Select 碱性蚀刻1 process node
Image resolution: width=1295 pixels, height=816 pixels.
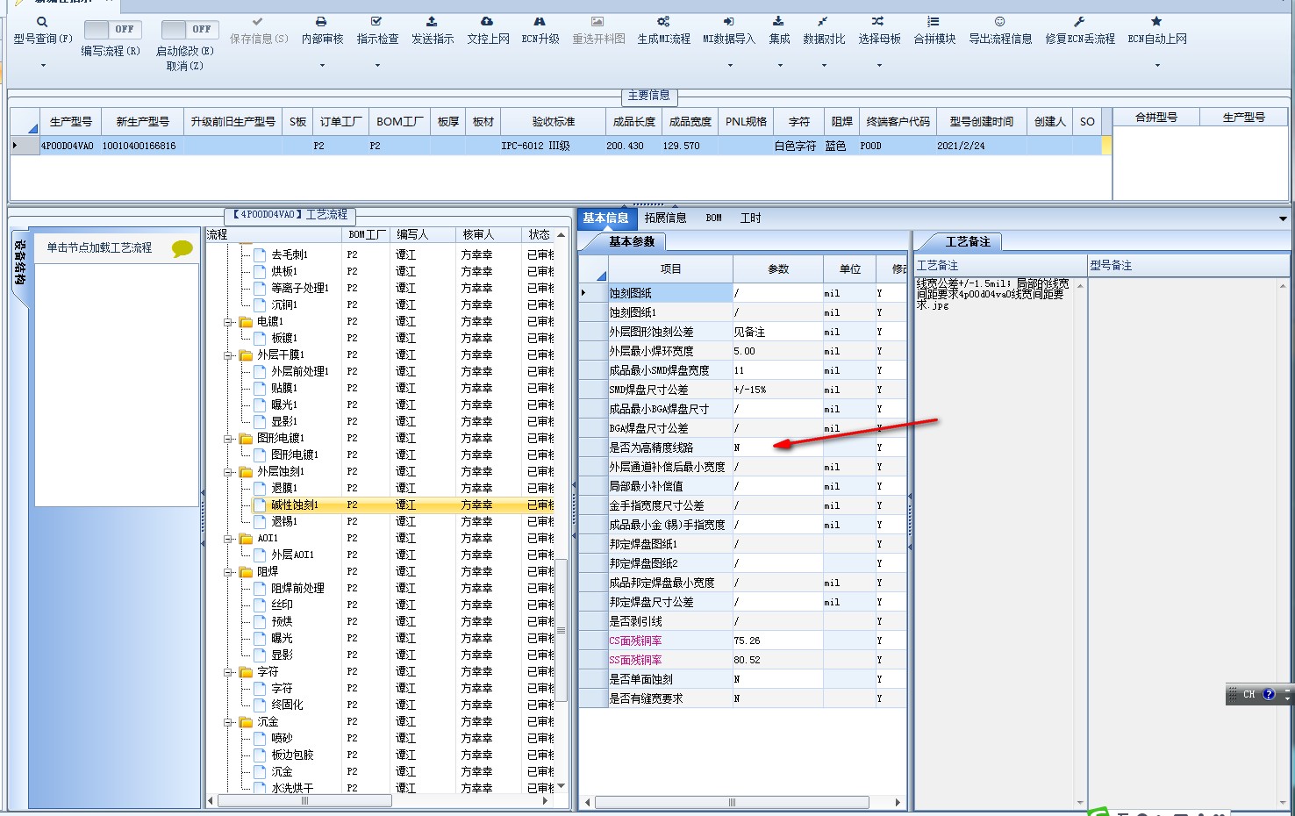coord(295,505)
